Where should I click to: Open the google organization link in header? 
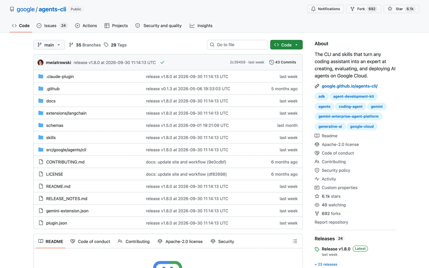coord(25,9)
